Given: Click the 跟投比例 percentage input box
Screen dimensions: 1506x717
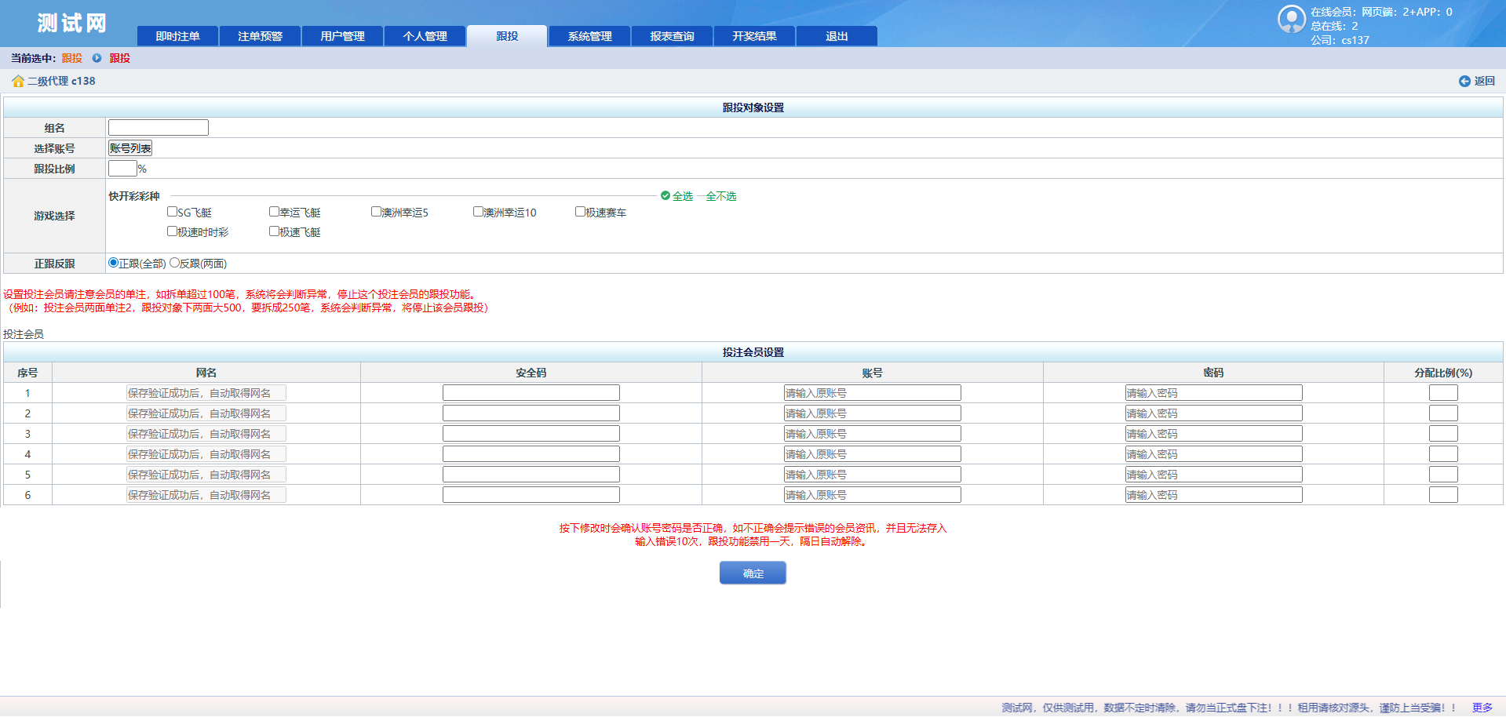Looking at the screenshot, I should point(122,169).
